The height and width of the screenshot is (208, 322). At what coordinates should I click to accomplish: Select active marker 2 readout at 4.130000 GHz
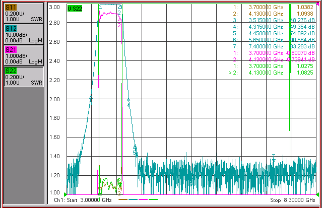271,73
